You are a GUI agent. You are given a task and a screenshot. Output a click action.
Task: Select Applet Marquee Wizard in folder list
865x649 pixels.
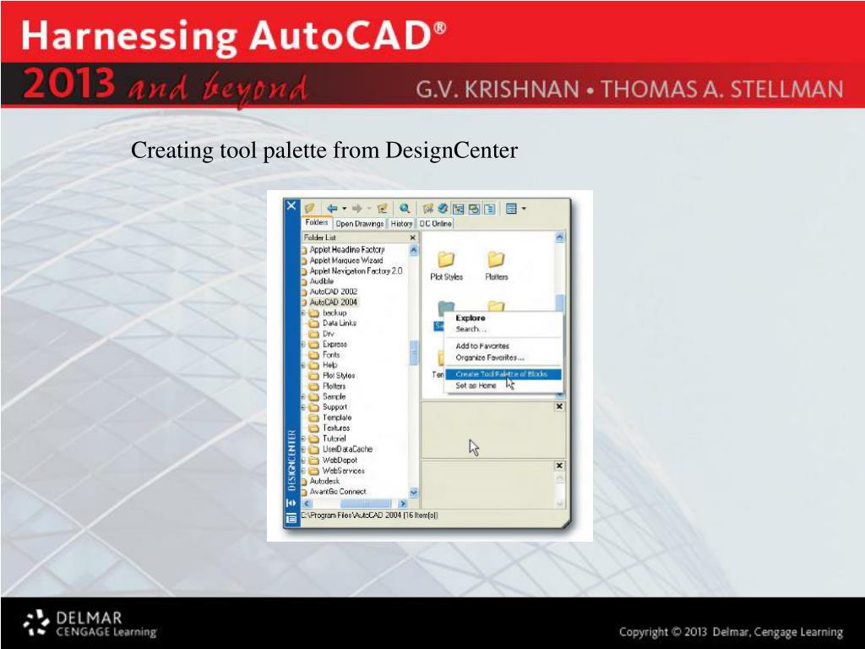(x=345, y=260)
